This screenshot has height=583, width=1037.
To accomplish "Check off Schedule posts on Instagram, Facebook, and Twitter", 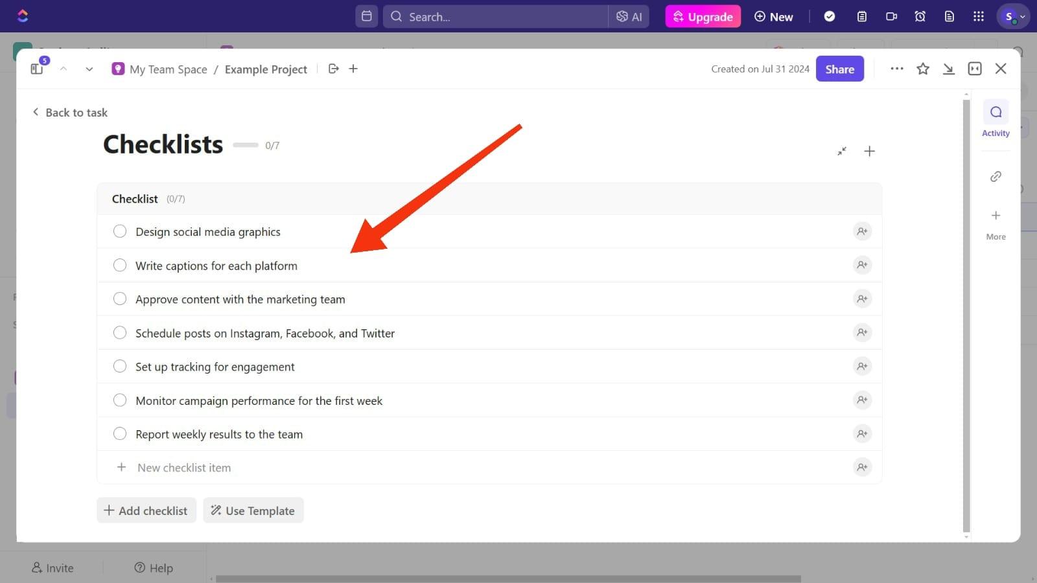I will pyautogui.click(x=120, y=332).
